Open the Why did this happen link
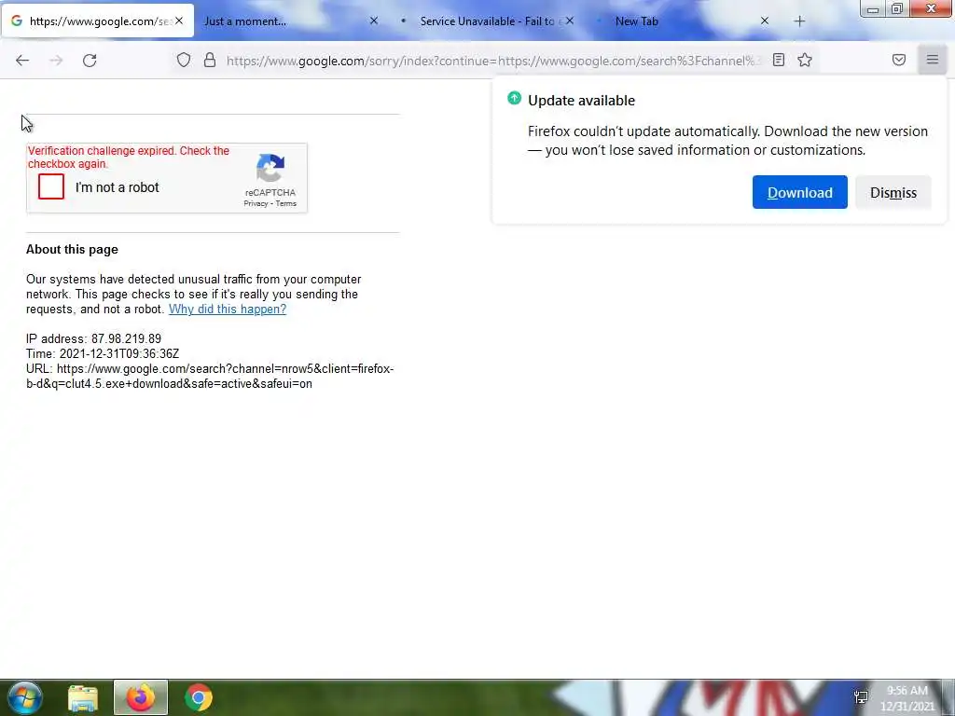955x716 pixels. (x=228, y=309)
